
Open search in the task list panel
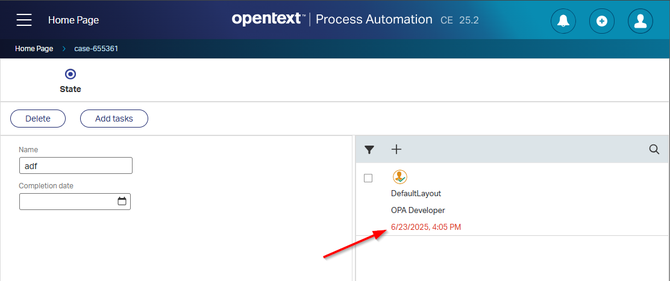(x=654, y=150)
